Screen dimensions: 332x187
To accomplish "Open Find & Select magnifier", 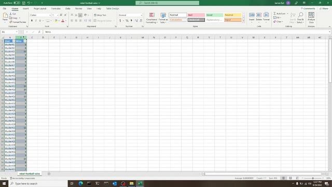I will pyautogui.click(x=300, y=18).
